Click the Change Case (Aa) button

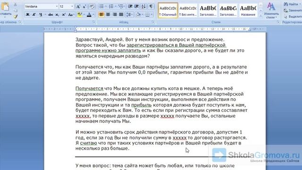pyautogui.click(x=71, y=15)
